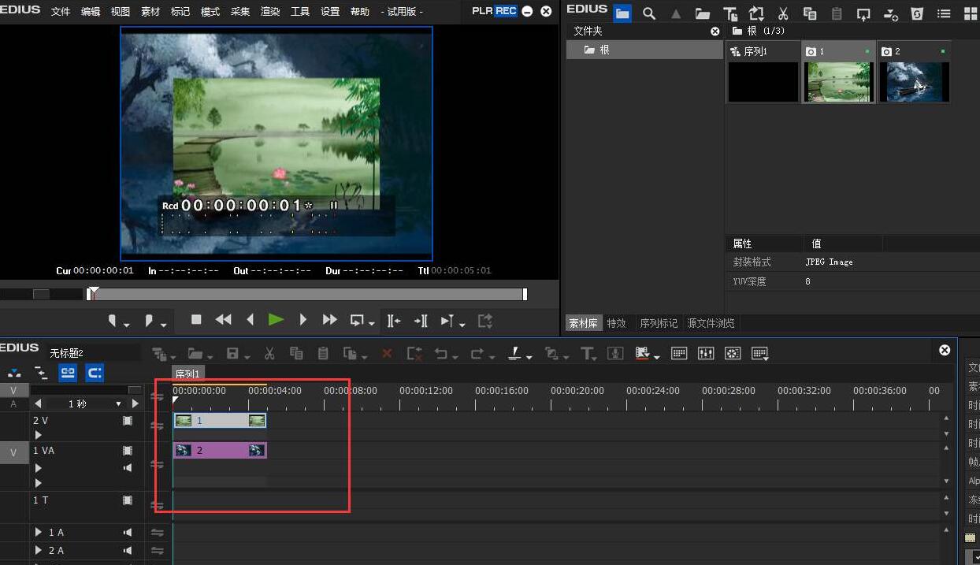Click the copy icon in Bin toolbar

pyautogui.click(x=810, y=13)
